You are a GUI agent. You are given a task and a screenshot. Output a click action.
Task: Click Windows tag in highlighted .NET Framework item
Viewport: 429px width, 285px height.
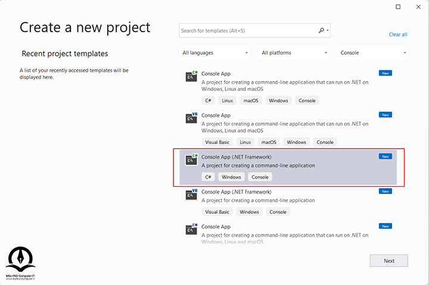(x=231, y=177)
